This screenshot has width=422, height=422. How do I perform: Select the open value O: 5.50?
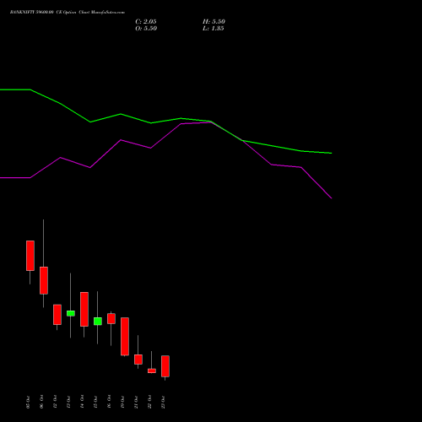pos(146,29)
